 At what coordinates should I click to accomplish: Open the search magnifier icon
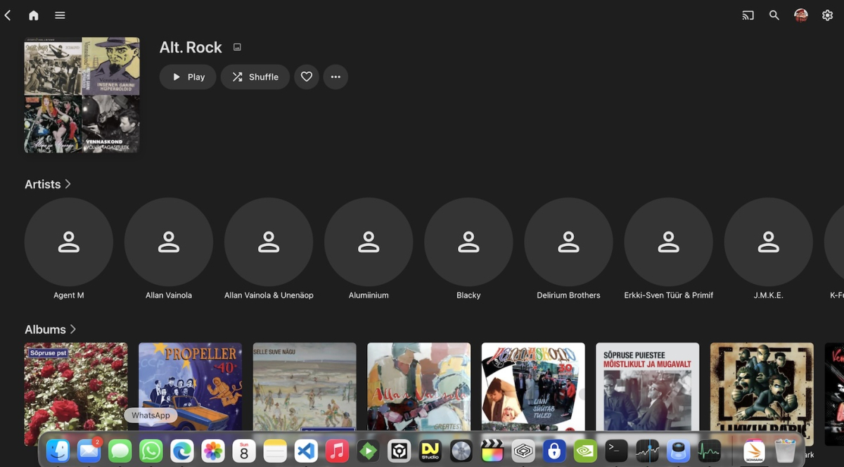coord(774,15)
